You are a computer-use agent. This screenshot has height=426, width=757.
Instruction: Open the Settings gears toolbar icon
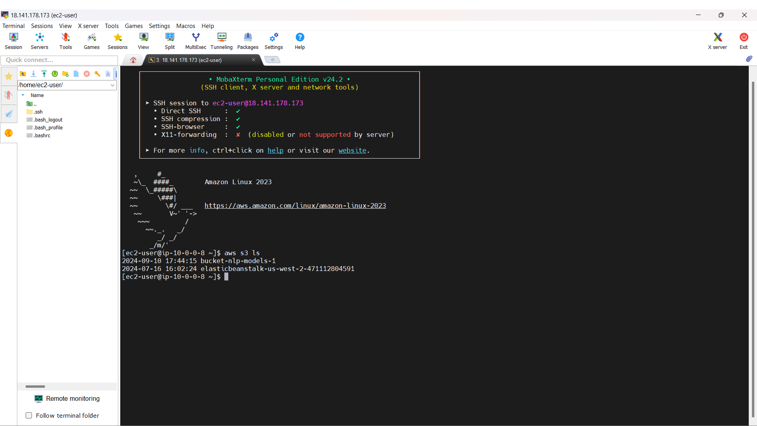[x=274, y=41]
